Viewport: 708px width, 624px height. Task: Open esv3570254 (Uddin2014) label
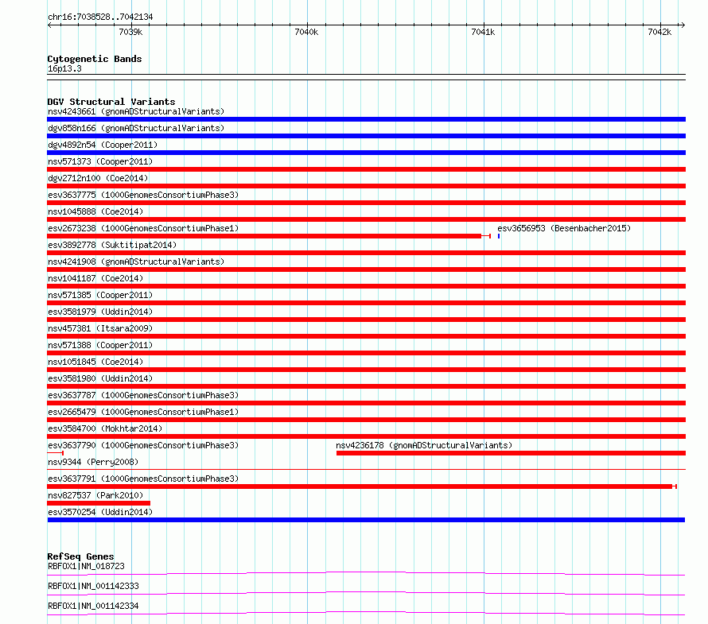[100, 512]
